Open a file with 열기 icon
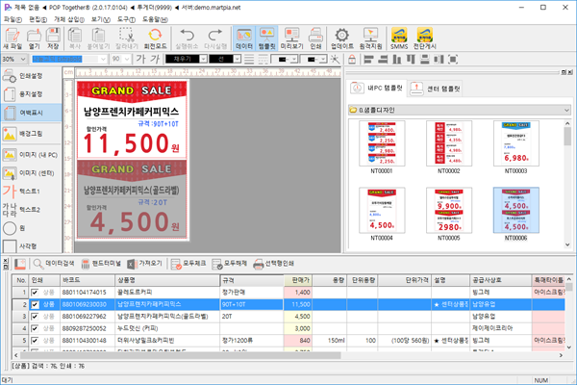577x385 pixels. tap(34, 38)
